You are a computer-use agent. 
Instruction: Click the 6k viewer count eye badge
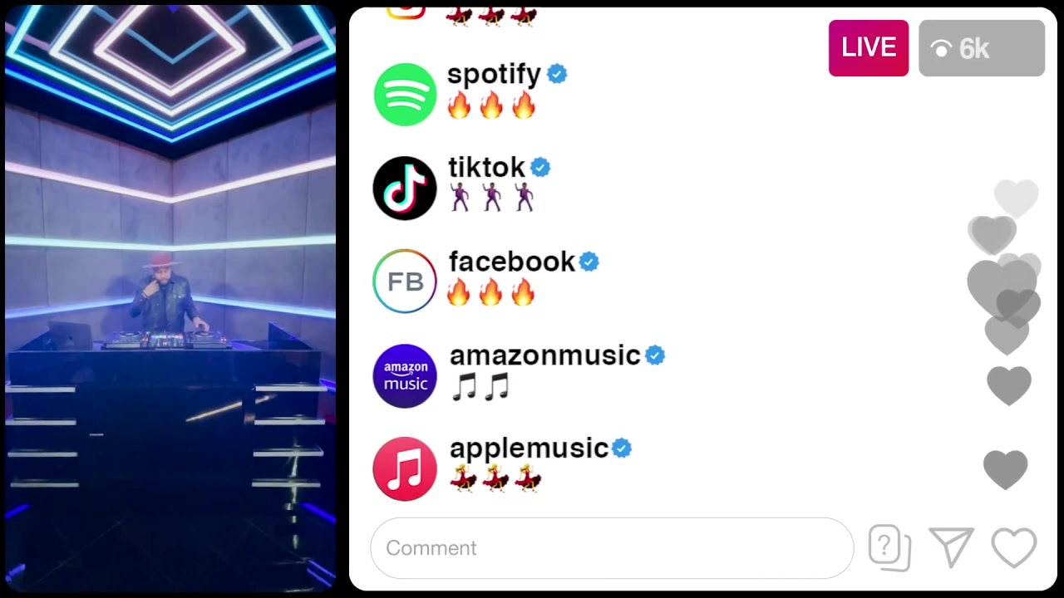(x=982, y=48)
